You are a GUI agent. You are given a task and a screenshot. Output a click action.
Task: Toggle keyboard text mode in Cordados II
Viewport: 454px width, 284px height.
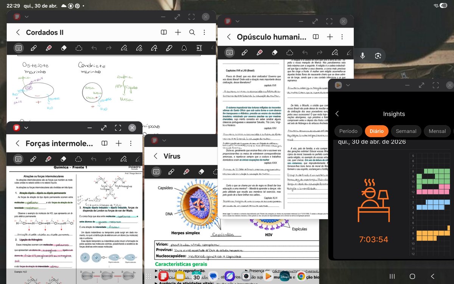tap(18, 48)
